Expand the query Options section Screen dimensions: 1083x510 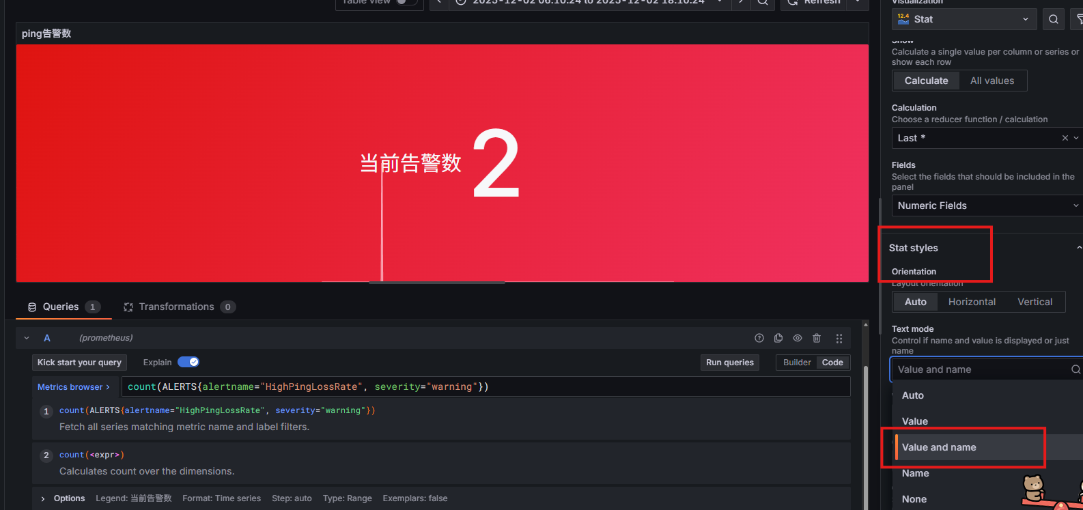[x=43, y=498]
